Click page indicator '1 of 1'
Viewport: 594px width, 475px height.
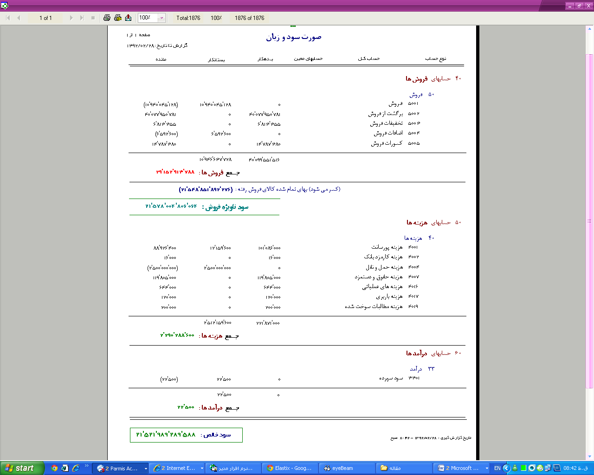click(x=45, y=18)
